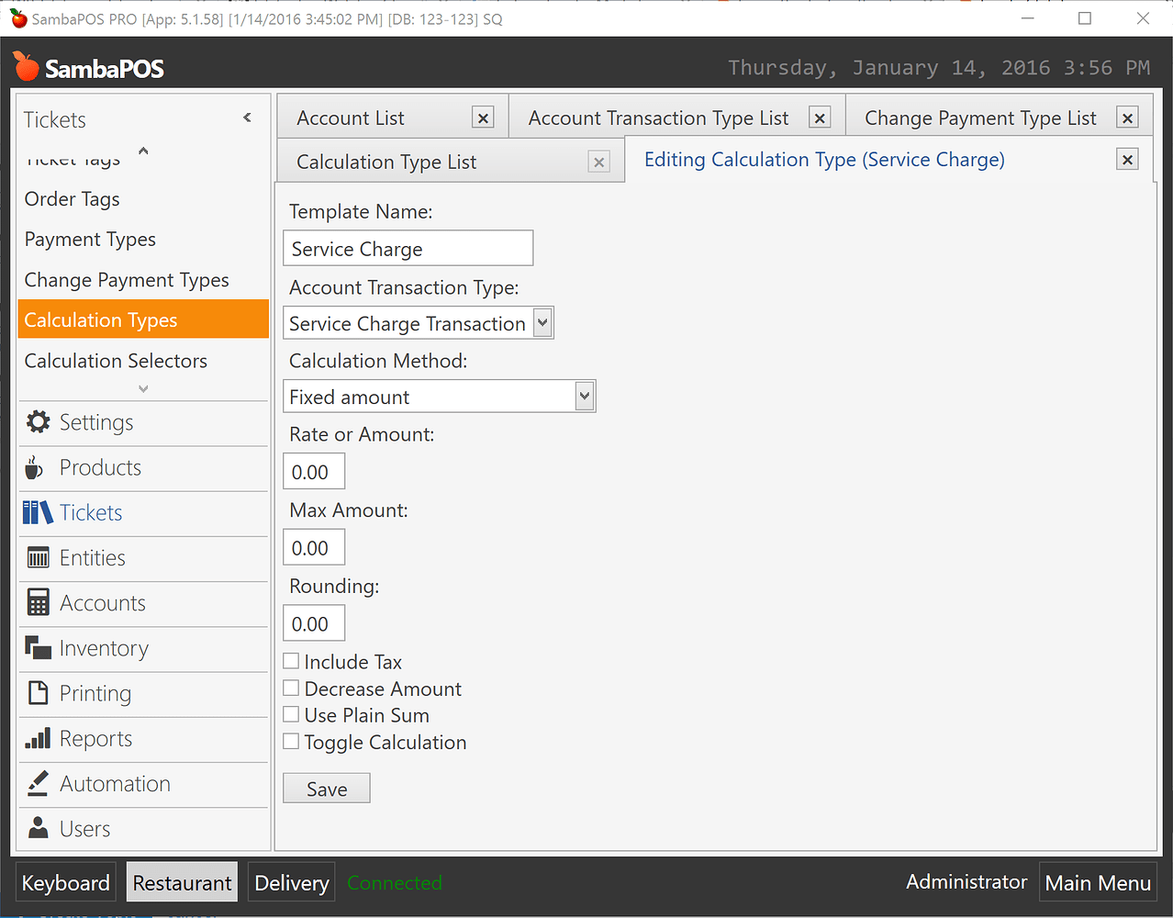
Task: Open the Calculation Method dropdown
Action: (x=585, y=396)
